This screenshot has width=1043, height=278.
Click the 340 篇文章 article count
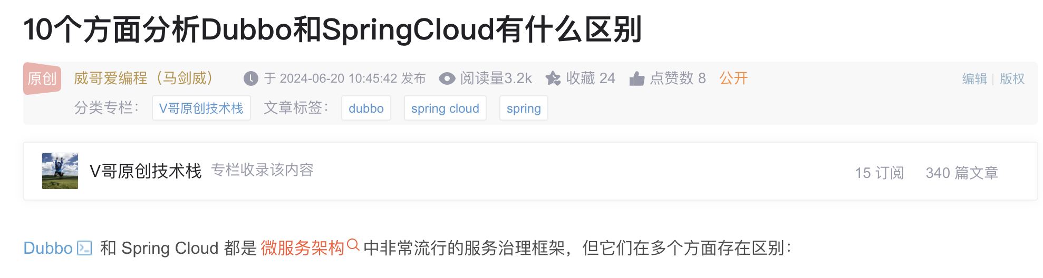(962, 173)
